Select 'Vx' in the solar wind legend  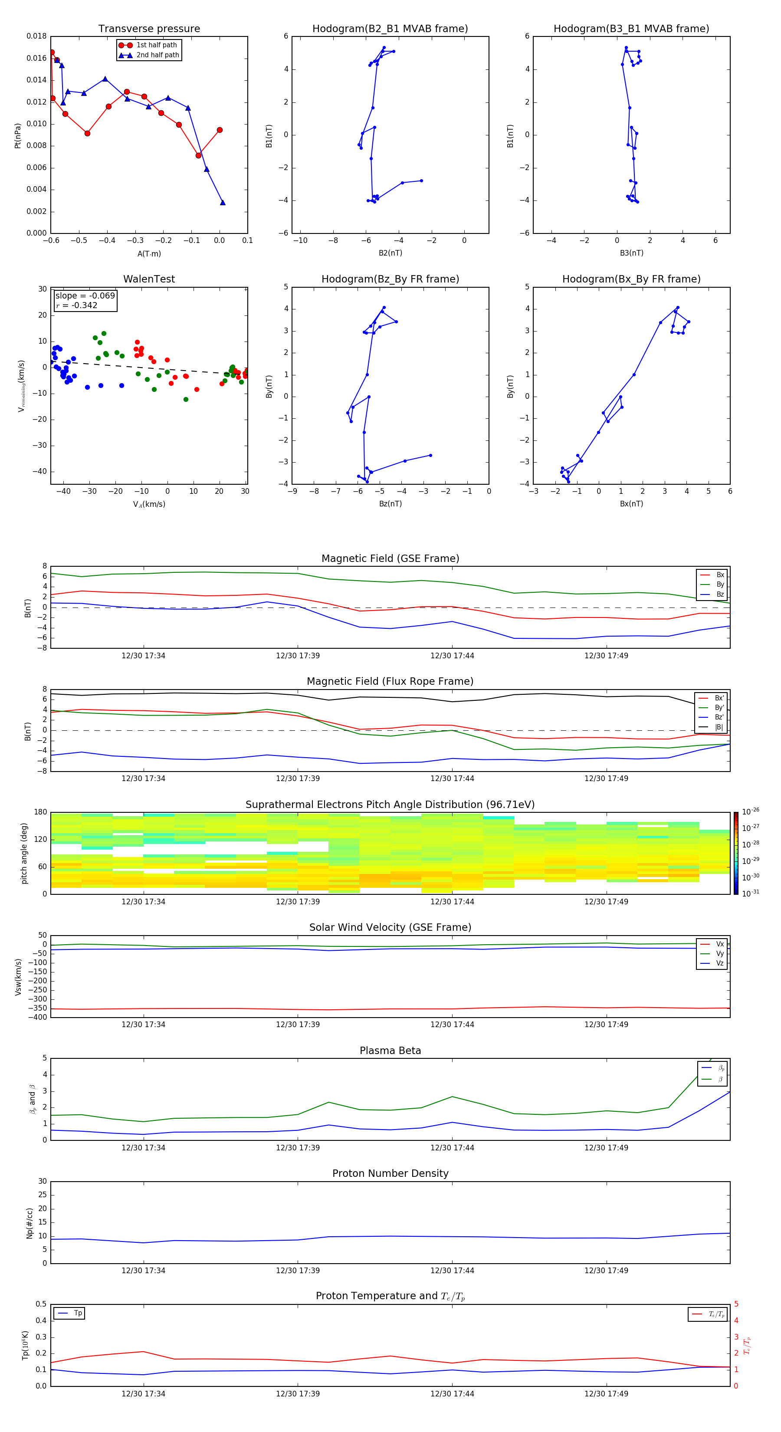712,944
